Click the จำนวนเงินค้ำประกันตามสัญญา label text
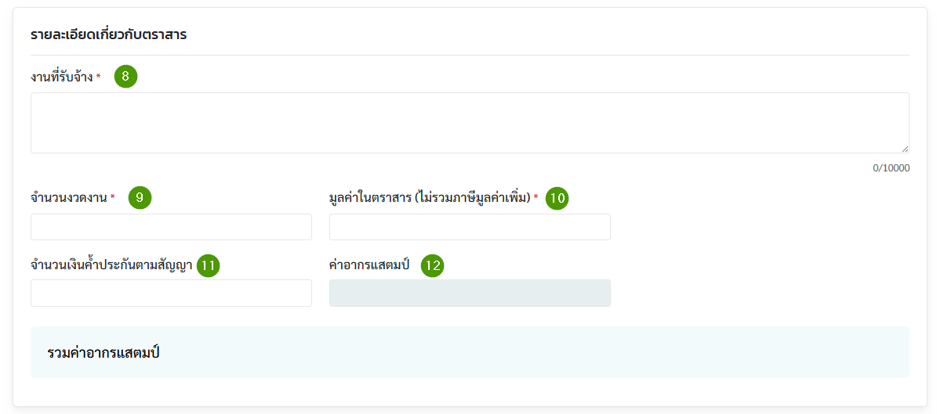 111,265
